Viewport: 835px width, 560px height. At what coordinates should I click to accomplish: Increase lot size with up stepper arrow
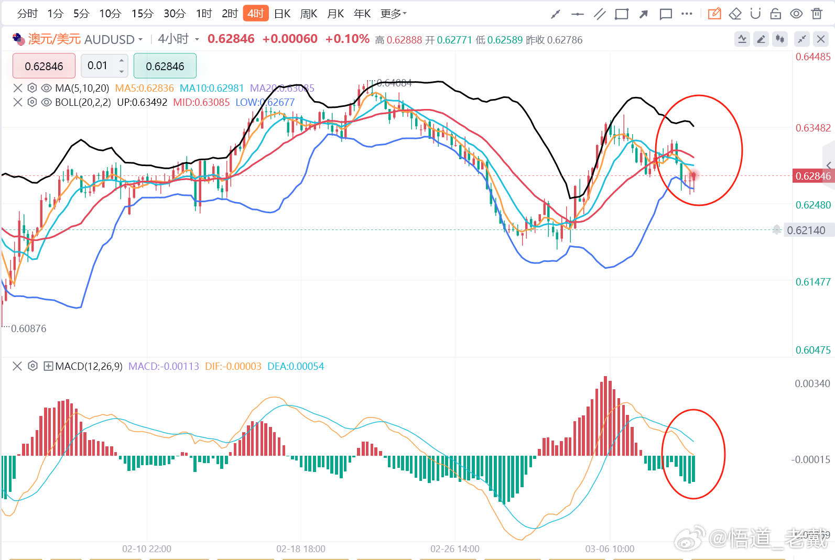[x=122, y=61]
